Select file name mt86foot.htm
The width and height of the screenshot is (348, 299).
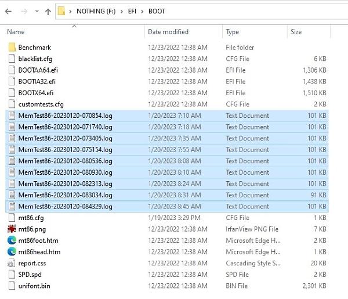[x=38, y=240]
